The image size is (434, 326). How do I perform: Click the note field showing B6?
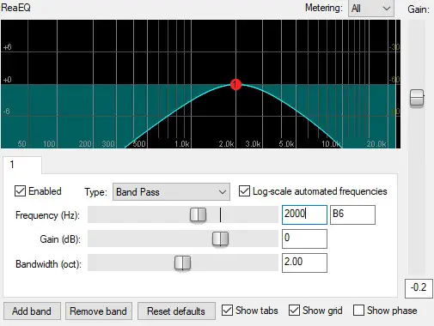[x=352, y=214]
